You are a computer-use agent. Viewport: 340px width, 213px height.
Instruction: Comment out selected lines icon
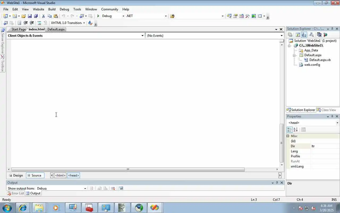[39, 23]
